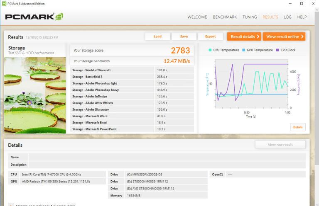319x206 pixels.
Task: Click the Export button
Action: [210, 36]
